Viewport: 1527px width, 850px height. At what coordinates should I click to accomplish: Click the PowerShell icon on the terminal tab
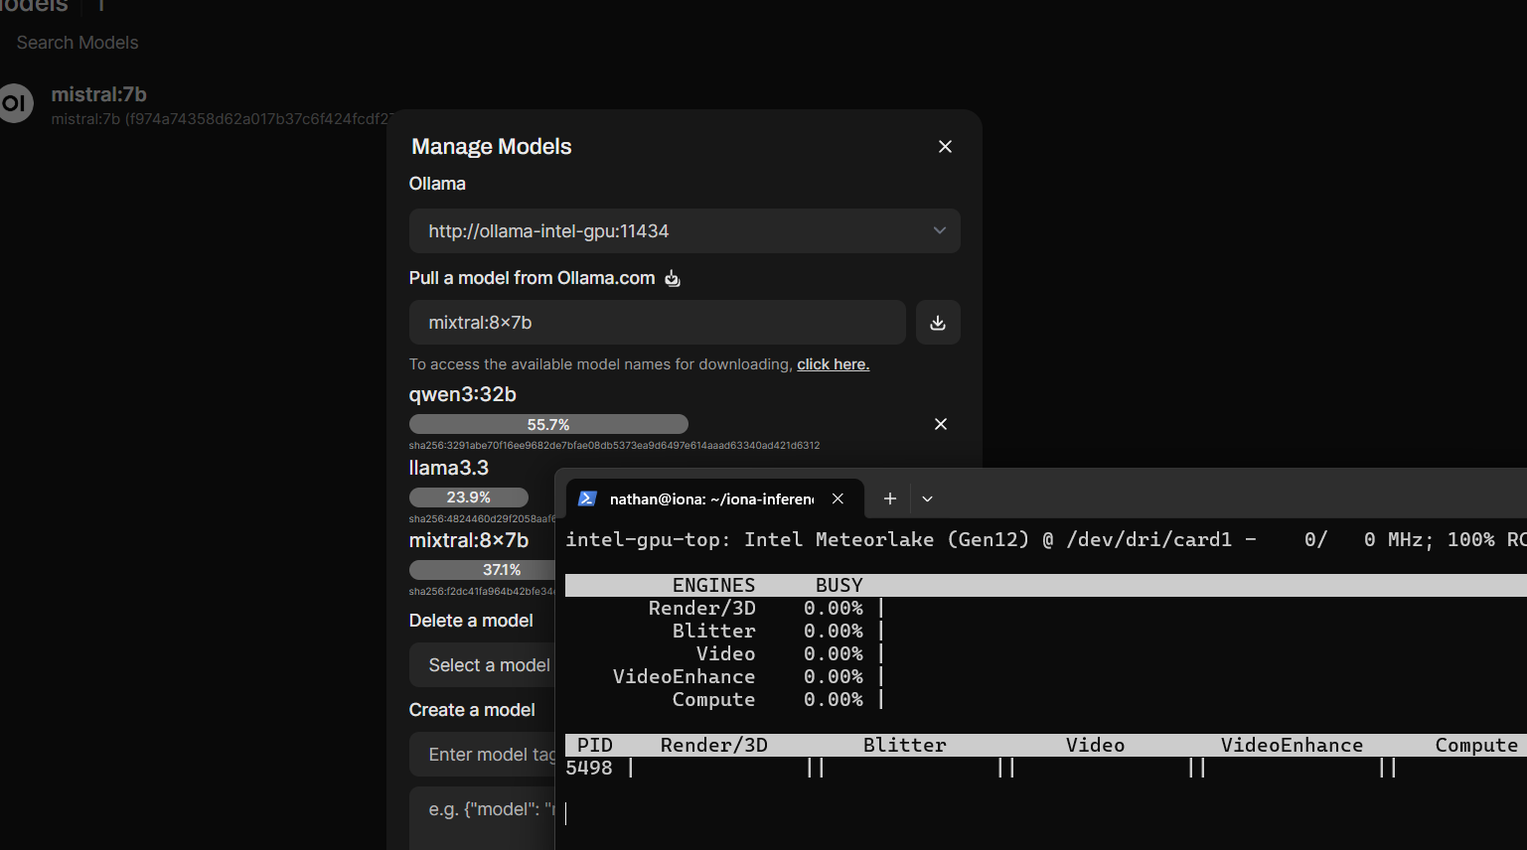(587, 498)
